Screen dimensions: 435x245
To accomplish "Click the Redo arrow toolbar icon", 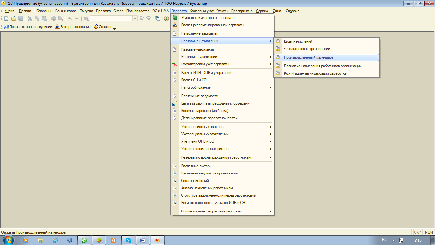I will pyautogui.click(x=77, y=19).
